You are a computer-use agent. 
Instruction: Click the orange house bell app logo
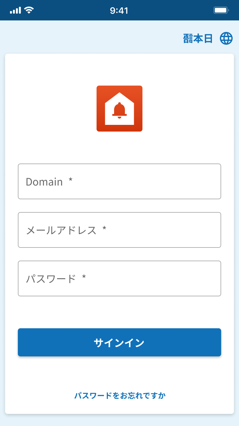[x=119, y=109]
